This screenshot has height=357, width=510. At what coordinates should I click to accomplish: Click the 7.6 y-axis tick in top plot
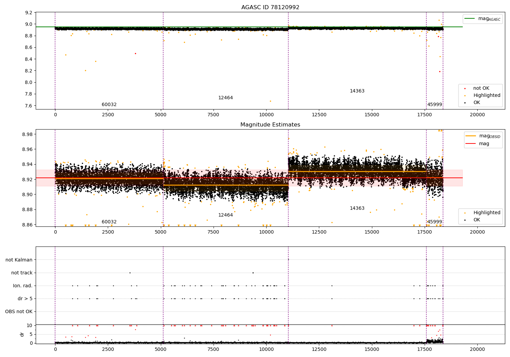29,106
